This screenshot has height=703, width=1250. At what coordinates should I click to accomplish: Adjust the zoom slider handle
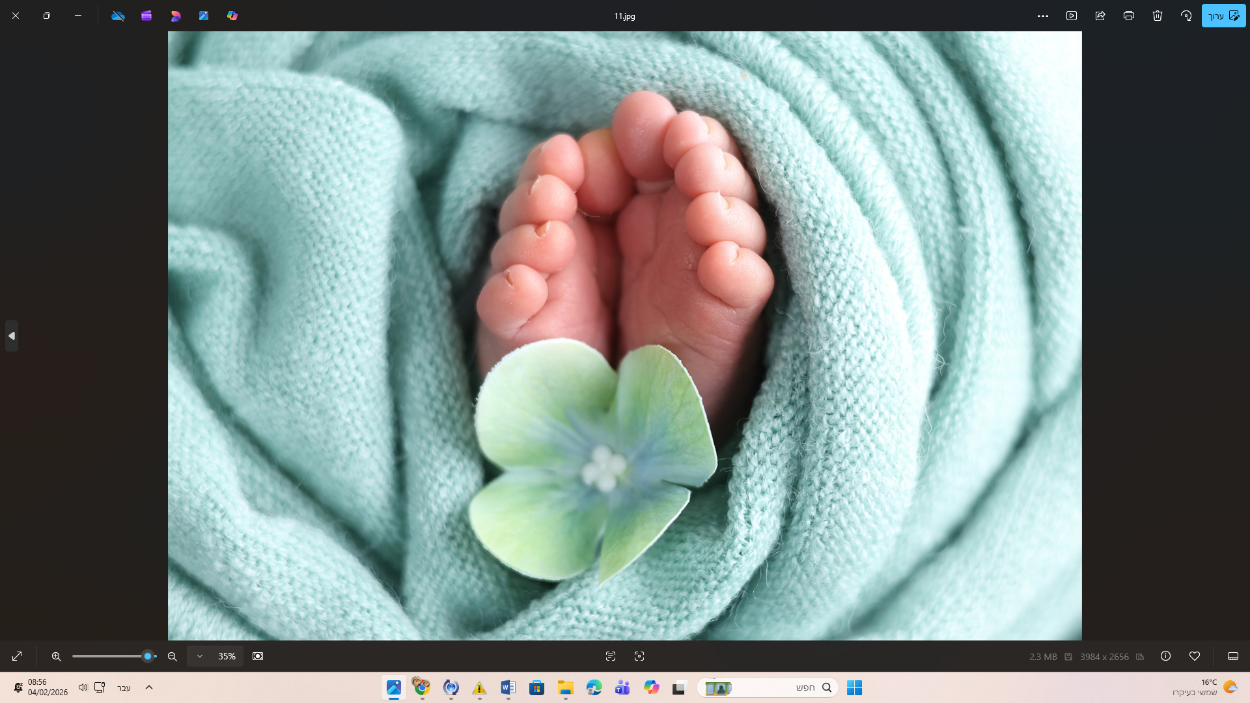tap(148, 656)
